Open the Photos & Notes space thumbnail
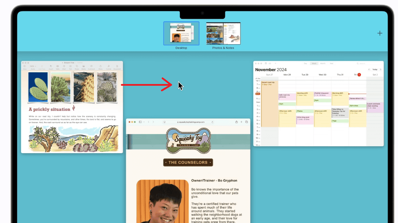Screen dimensions: 398x223 point(223,34)
